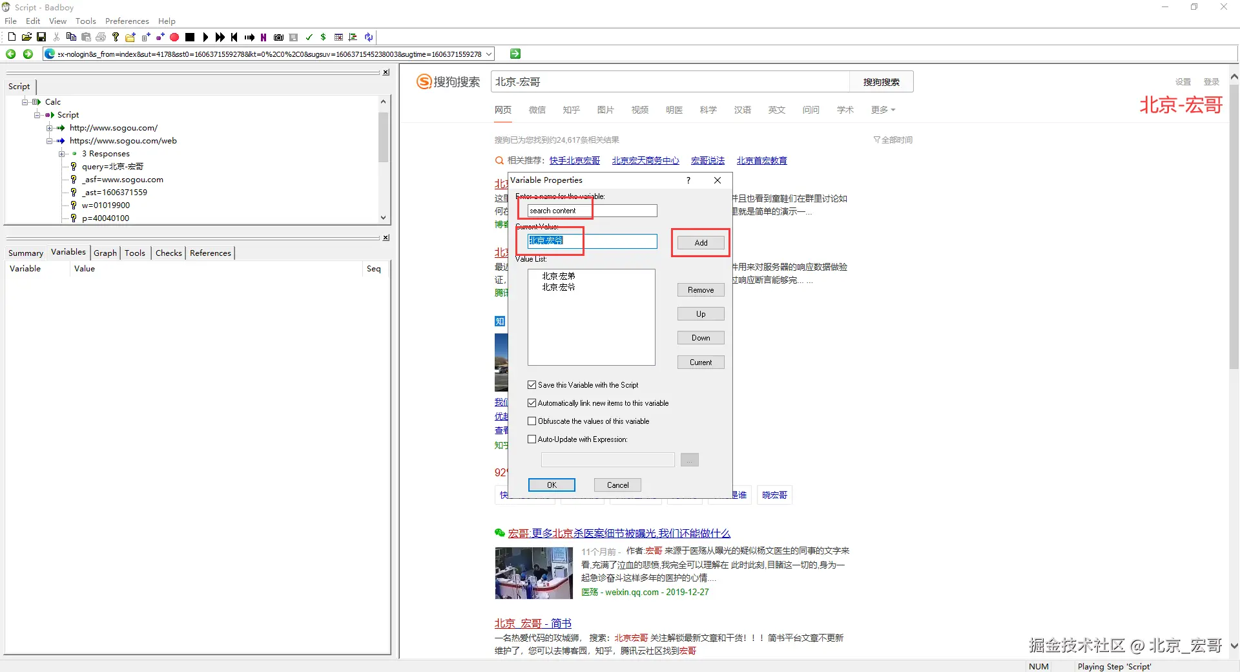
Task: Click the gray form icon in toolbar
Action: click(293, 37)
